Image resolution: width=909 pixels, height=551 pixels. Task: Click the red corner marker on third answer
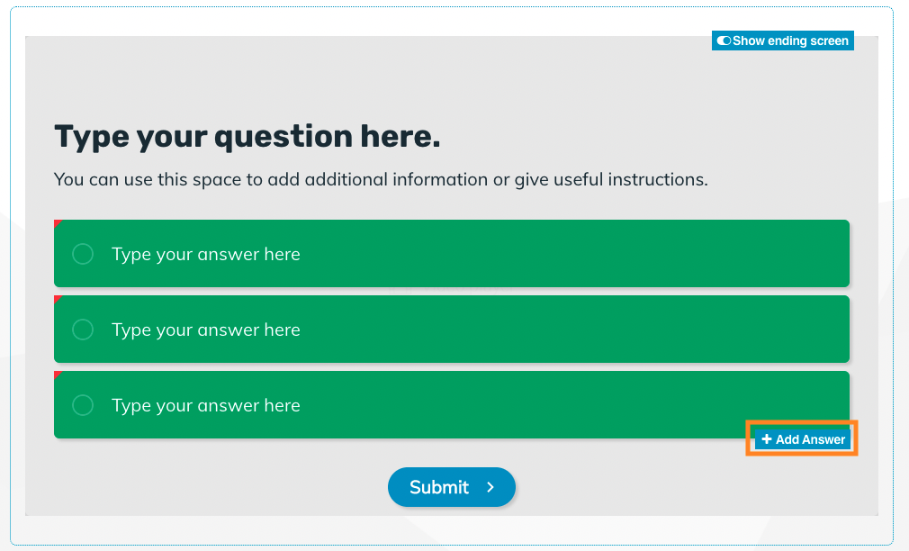pos(57,375)
